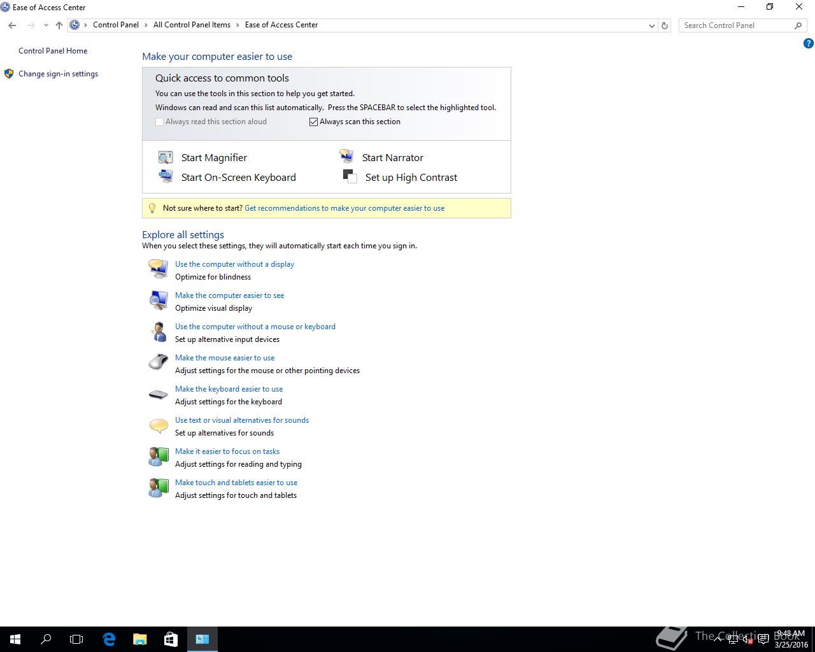This screenshot has height=652, width=815.
Task: Open Make the keyboard easier to use
Action: 229,389
